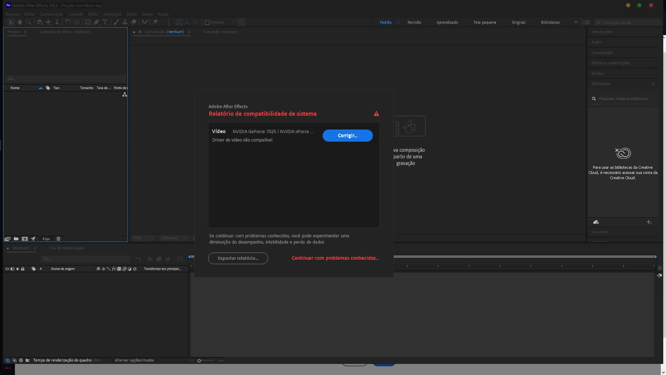
Task: Select the Rectangle shape tool
Action: [x=88, y=22]
